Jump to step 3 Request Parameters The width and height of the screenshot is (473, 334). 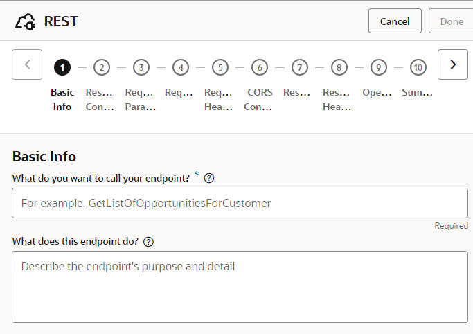click(141, 67)
